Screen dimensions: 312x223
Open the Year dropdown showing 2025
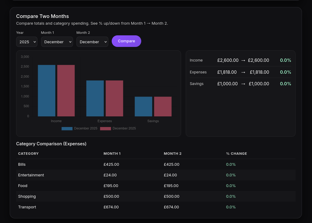point(27,42)
